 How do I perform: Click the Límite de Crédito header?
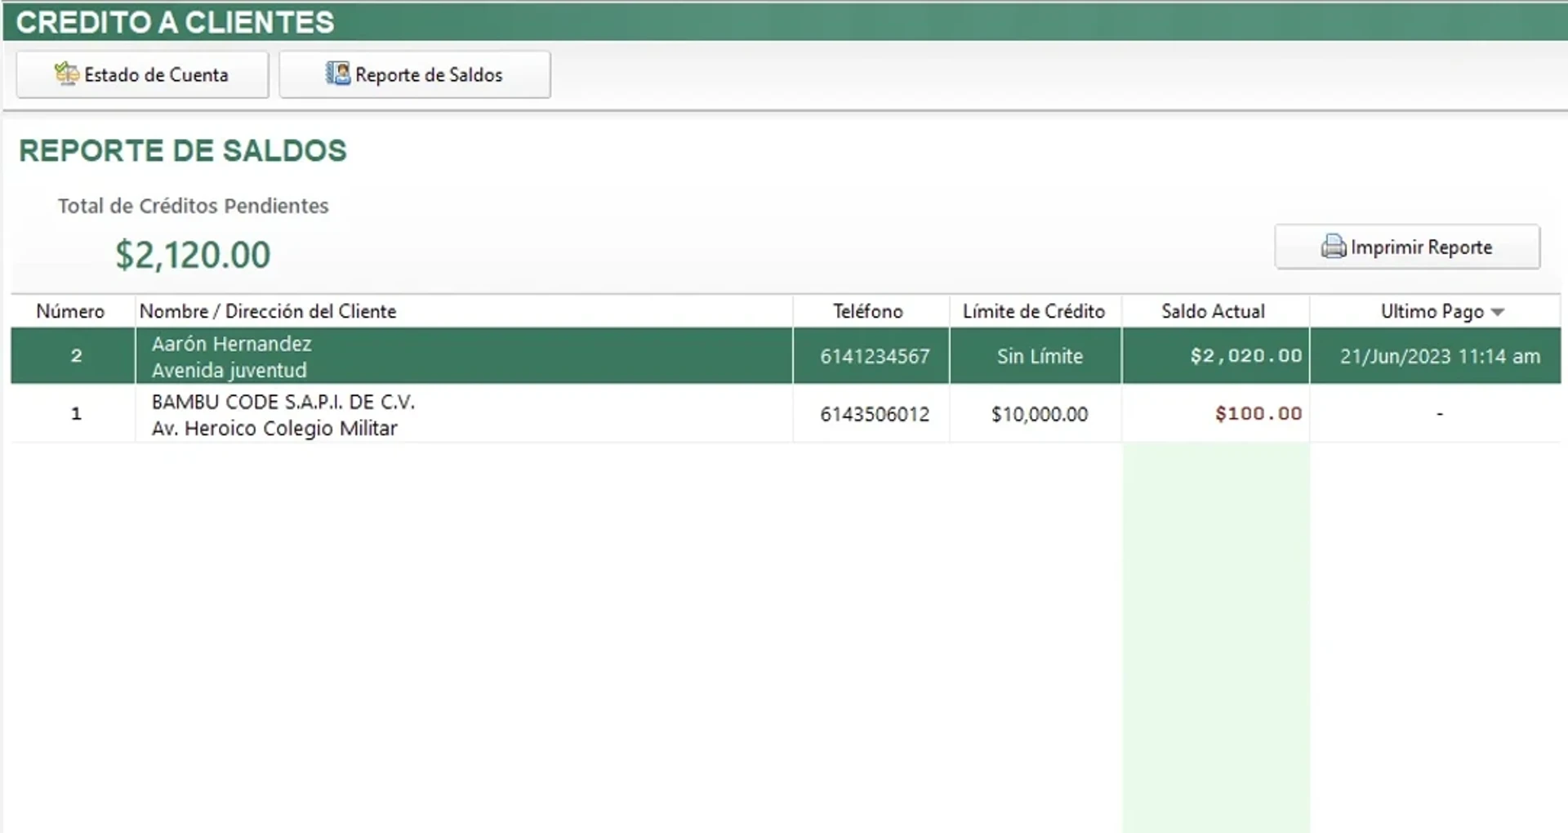click(x=1034, y=311)
